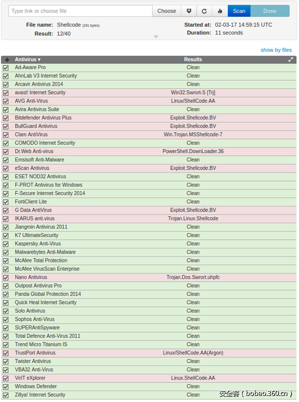Click the Results column header
Screen dimensions: 299x402
[x=193, y=60]
